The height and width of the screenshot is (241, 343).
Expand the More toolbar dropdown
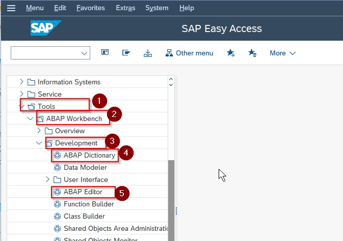[x=283, y=53]
